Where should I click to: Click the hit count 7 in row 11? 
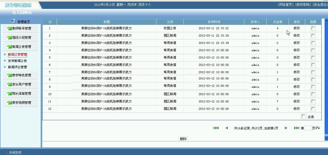click(x=277, y=101)
